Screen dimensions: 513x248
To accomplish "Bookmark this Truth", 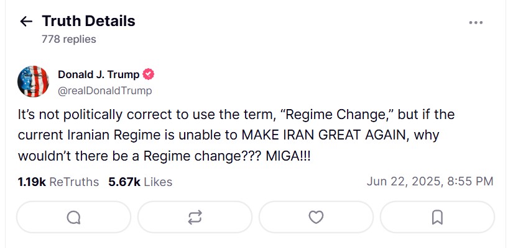I will [437, 217].
